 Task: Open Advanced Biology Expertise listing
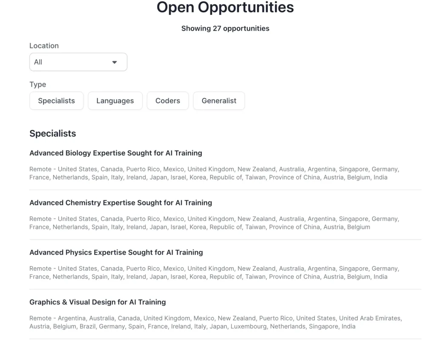point(116,153)
